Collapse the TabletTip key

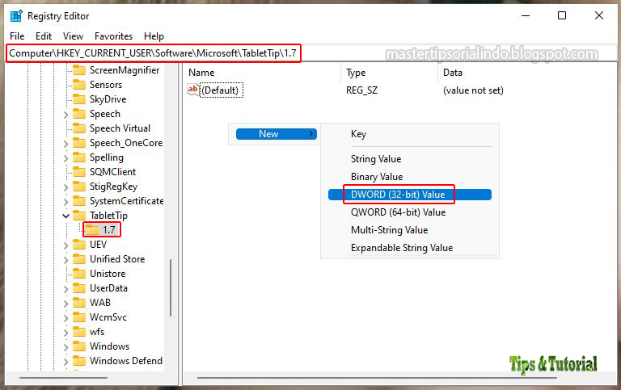[x=65, y=216]
